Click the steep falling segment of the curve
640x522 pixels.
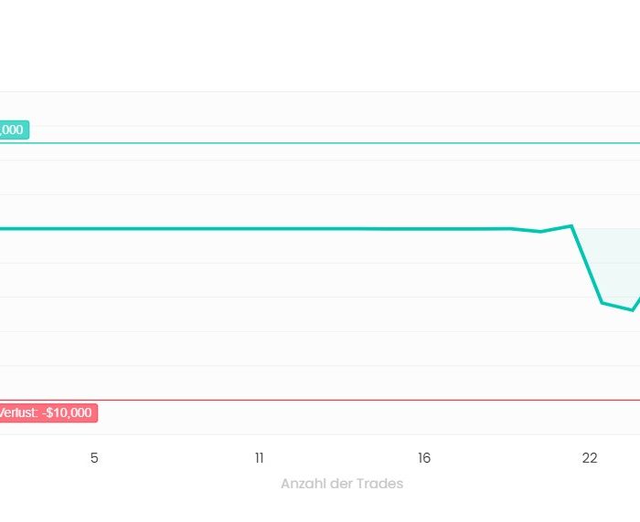[587, 265]
